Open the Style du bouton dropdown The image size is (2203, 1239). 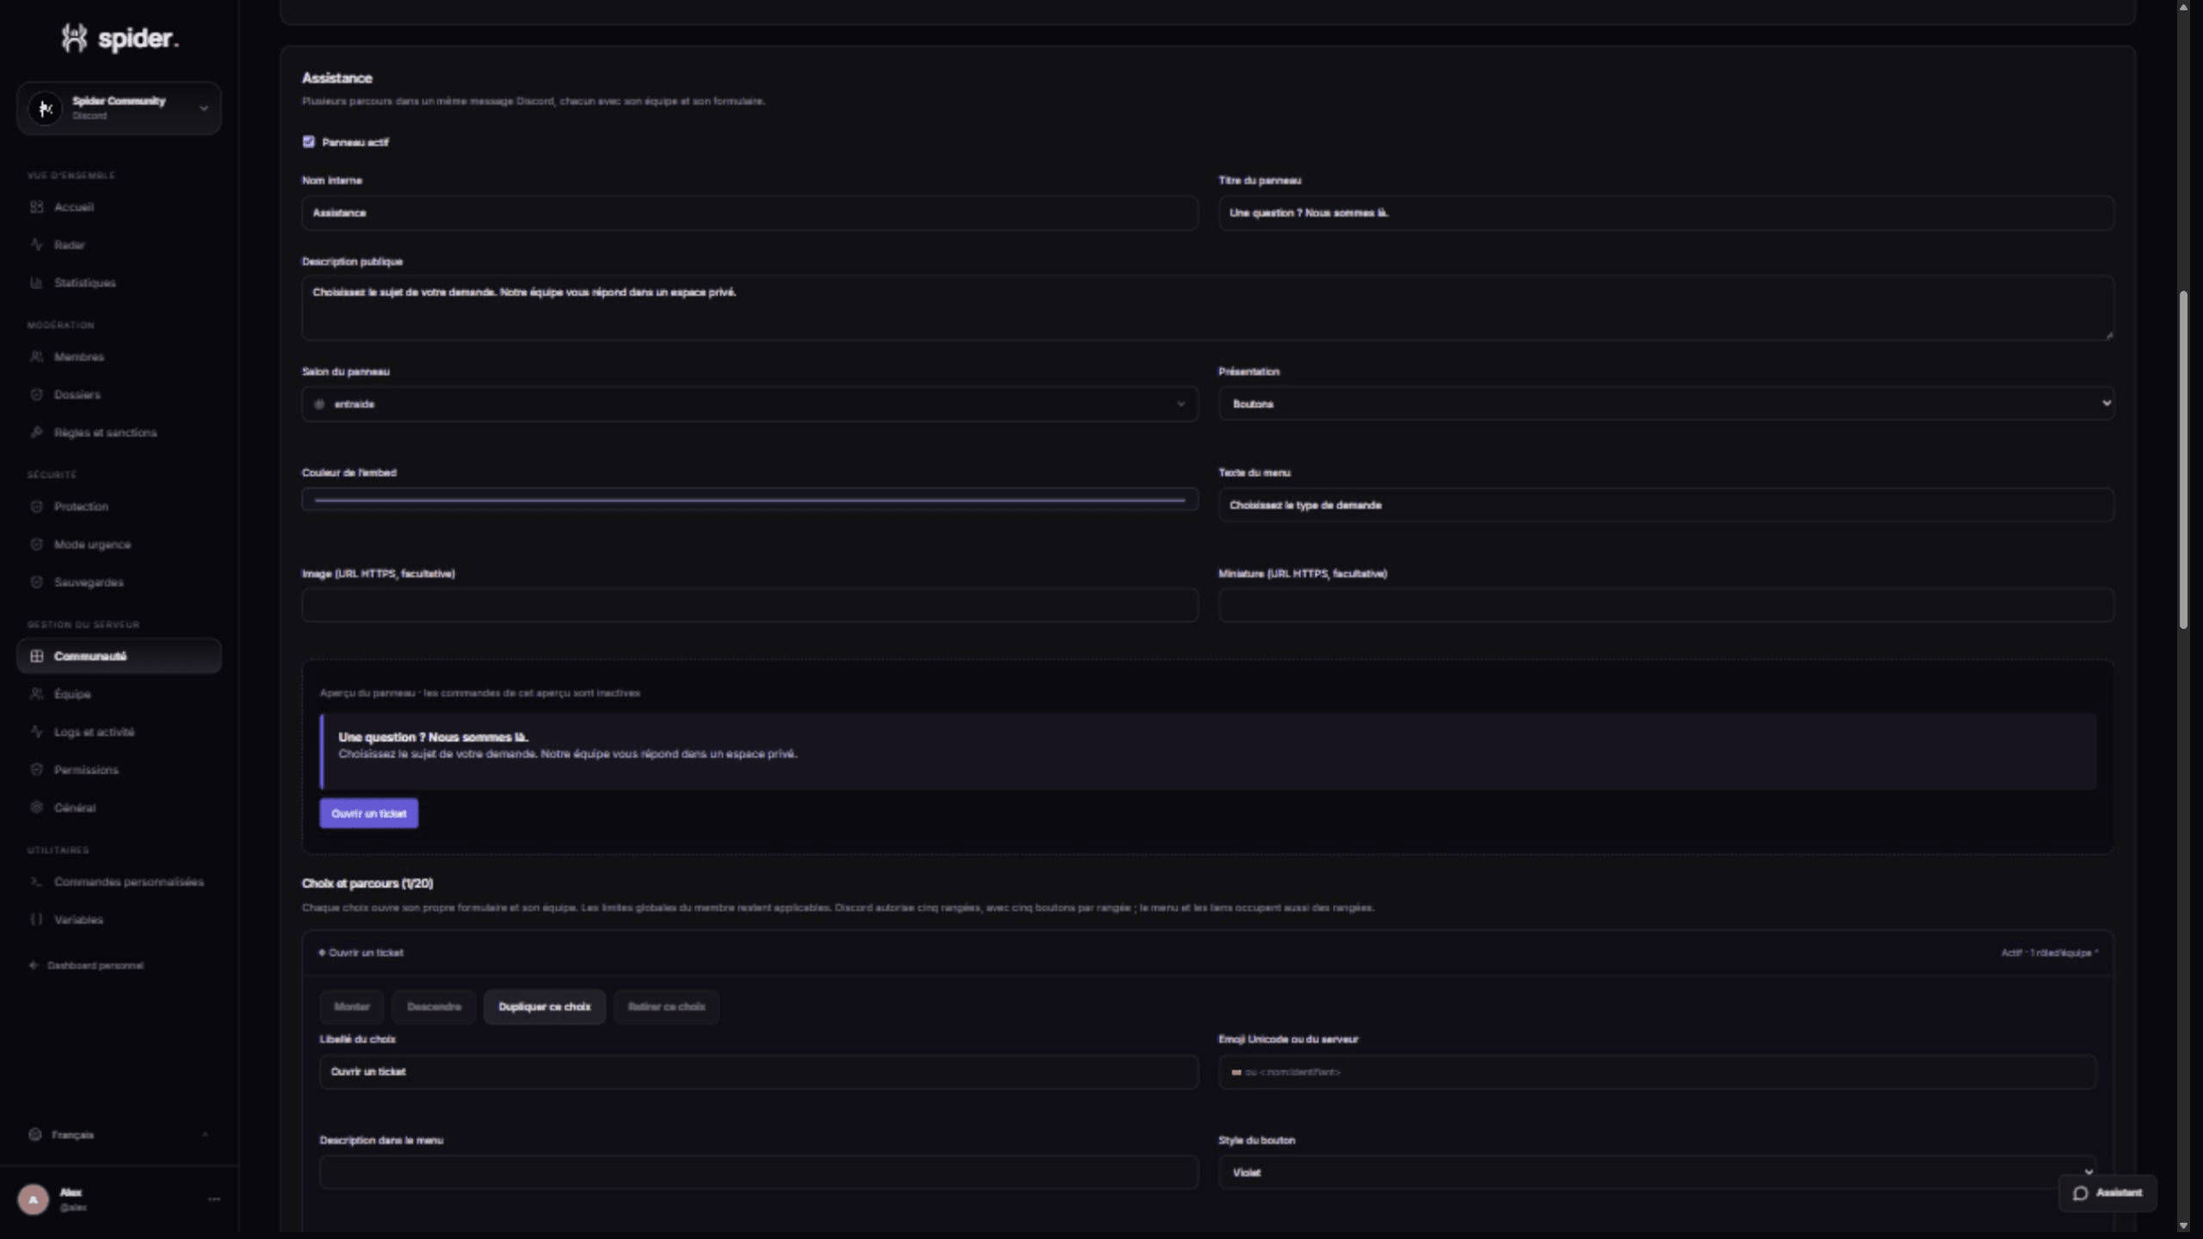(x=1657, y=1172)
